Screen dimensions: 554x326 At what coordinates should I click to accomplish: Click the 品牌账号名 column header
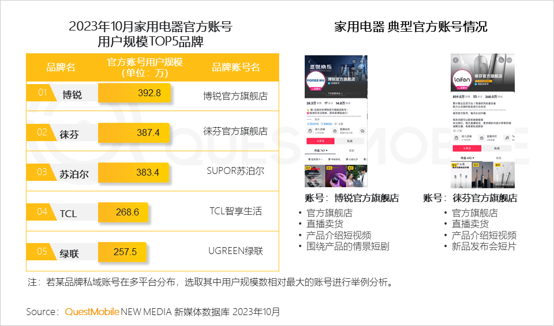click(235, 67)
